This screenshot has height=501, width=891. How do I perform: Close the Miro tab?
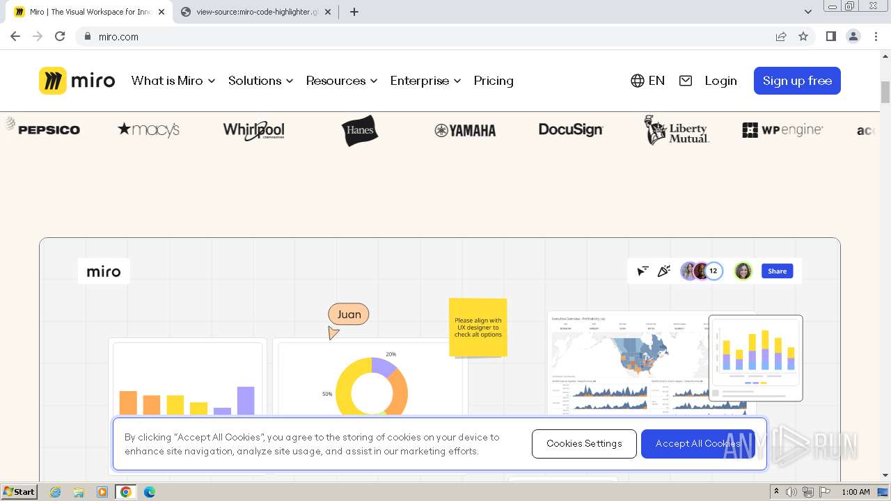[161, 12]
